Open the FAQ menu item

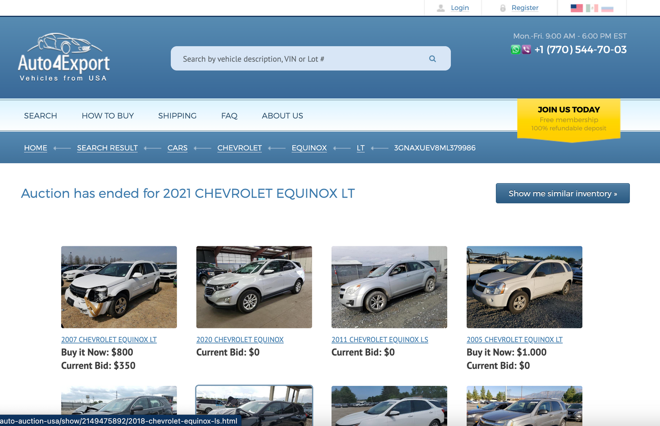point(229,116)
